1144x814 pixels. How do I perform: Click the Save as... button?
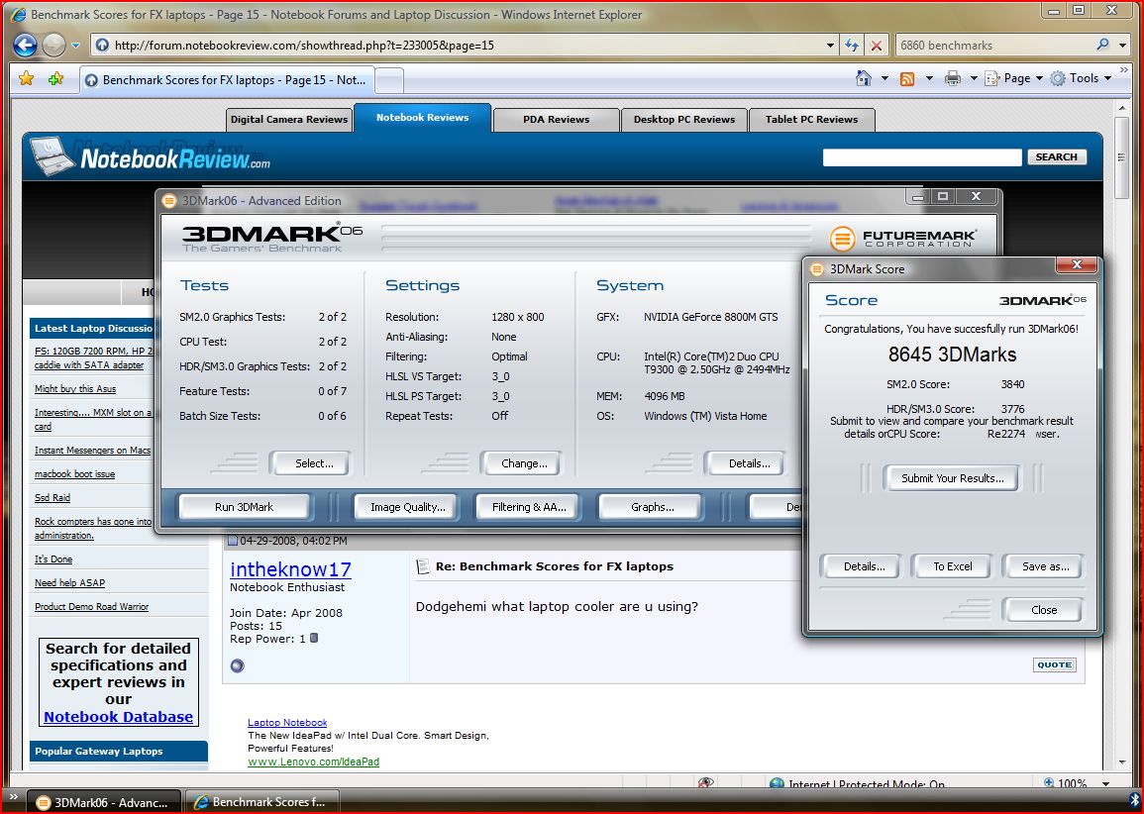(1043, 566)
